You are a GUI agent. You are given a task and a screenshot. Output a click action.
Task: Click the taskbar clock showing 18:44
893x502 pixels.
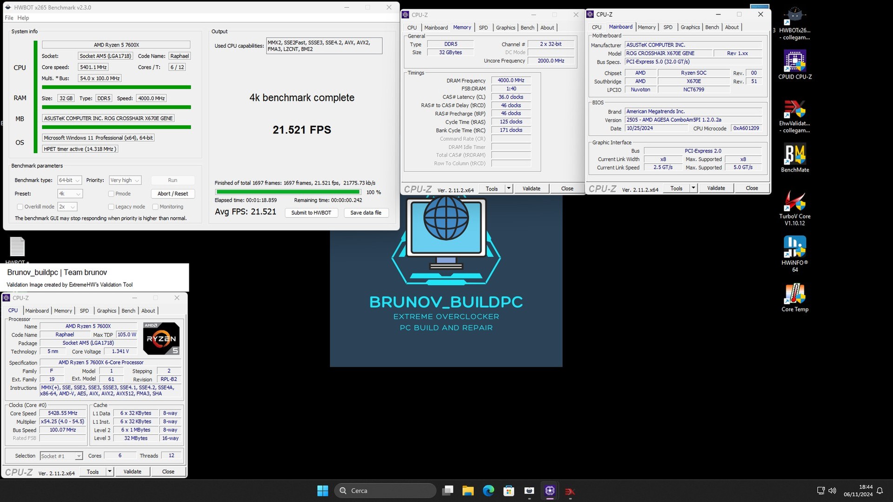pos(858,490)
